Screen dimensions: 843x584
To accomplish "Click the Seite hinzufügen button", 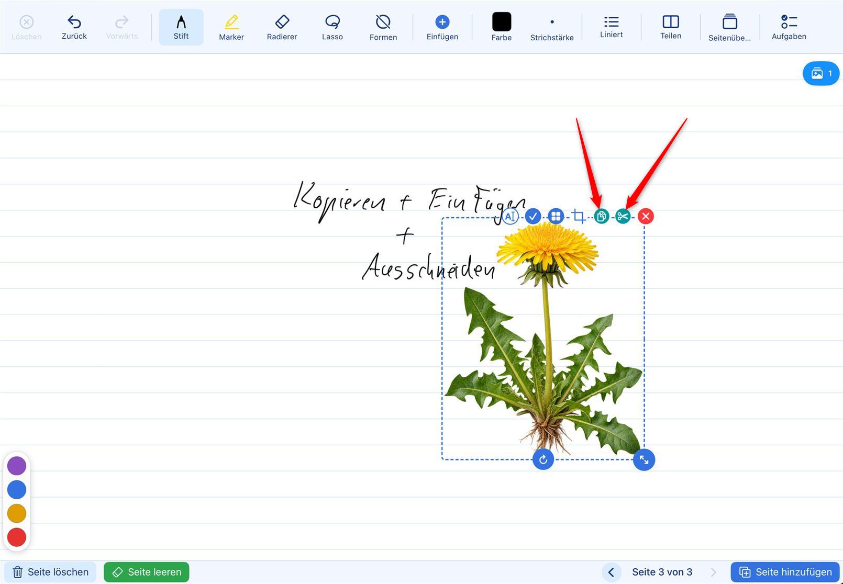I will [x=785, y=572].
